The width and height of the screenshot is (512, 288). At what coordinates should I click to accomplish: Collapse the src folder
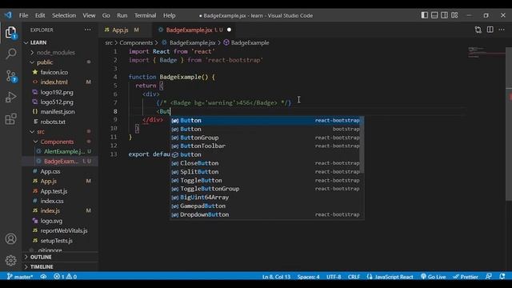click(60, 131)
